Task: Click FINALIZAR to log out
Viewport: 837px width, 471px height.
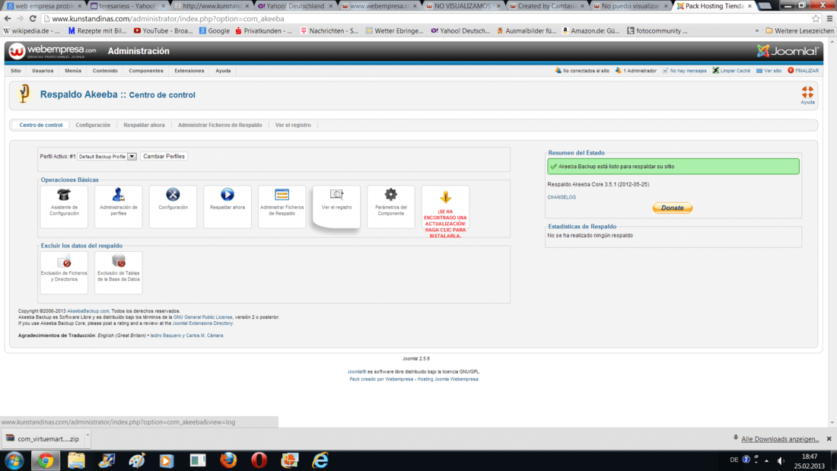Action: coord(804,71)
